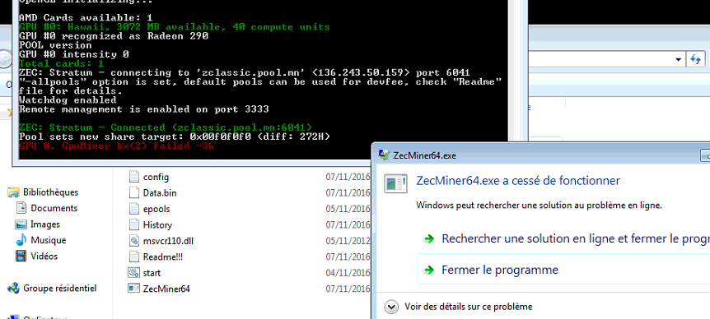Click the Data.bin file icon

[x=134, y=192]
